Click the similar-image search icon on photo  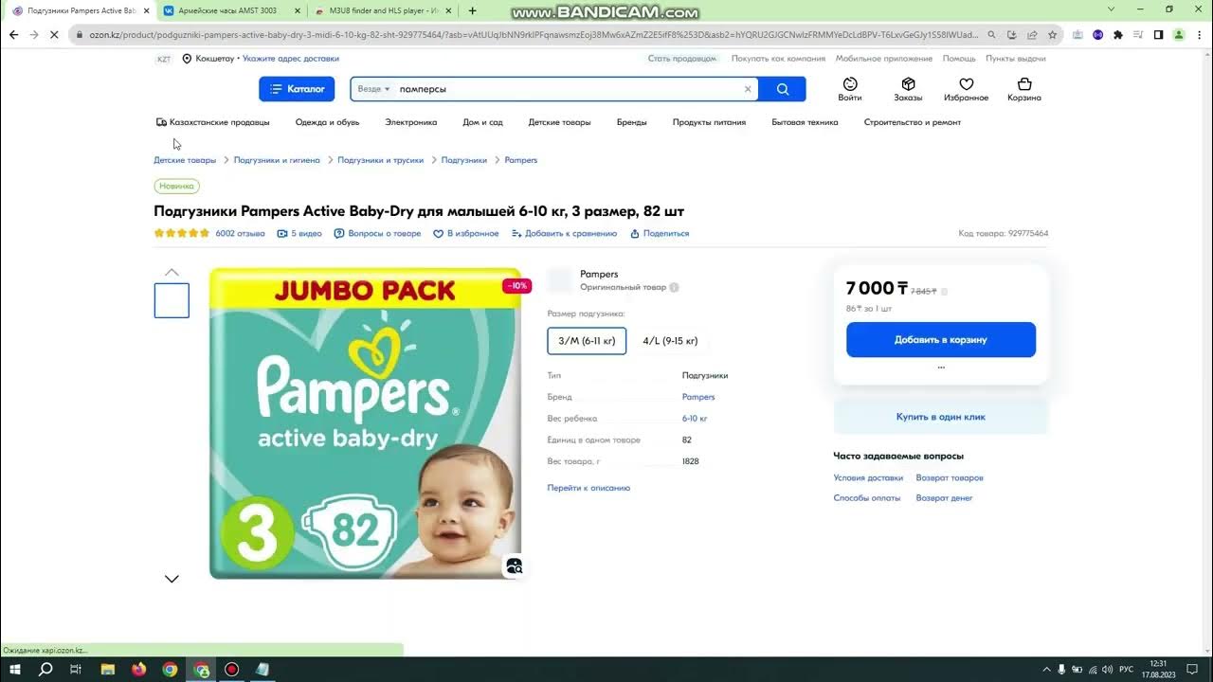514,565
